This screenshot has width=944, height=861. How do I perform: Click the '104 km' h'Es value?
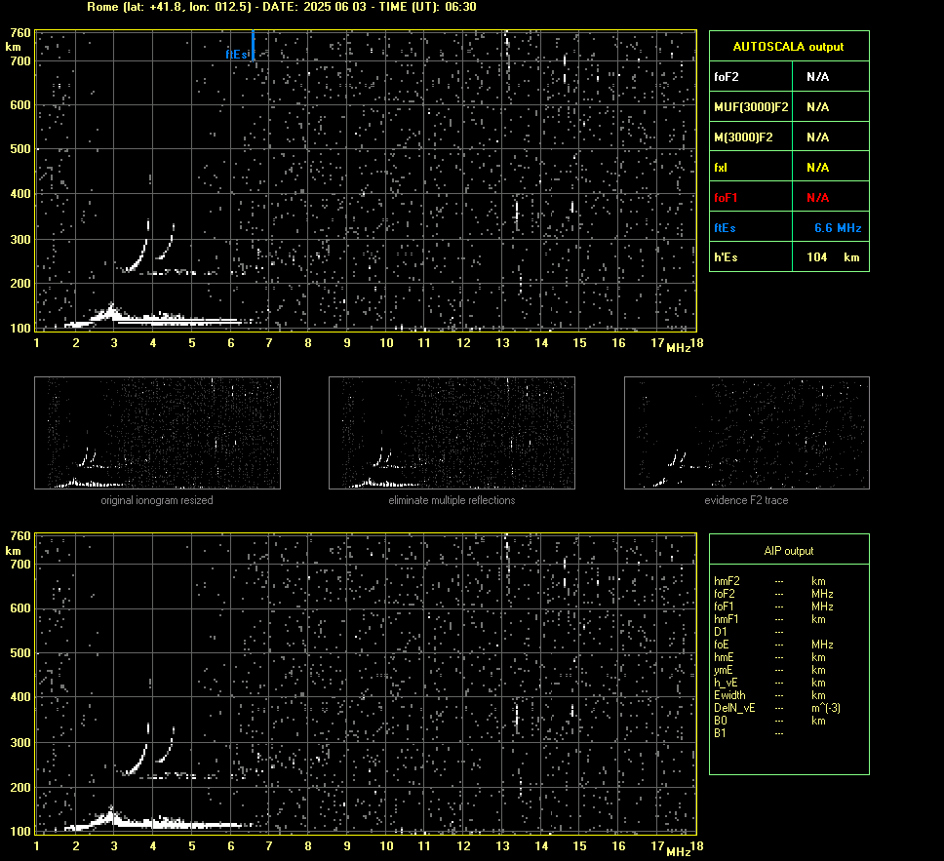pos(833,257)
